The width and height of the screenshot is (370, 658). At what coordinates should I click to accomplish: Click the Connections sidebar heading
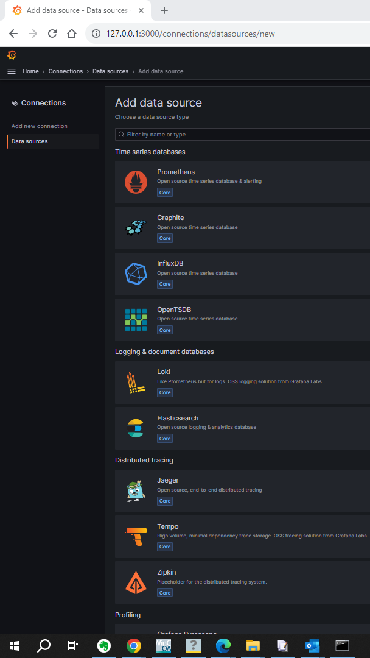[39, 103]
